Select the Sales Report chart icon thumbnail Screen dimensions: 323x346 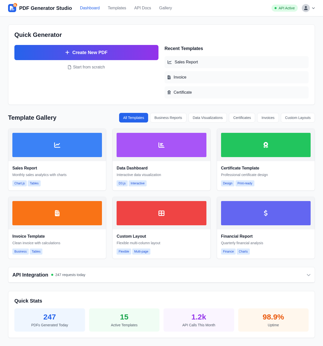(x=57, y=145)
